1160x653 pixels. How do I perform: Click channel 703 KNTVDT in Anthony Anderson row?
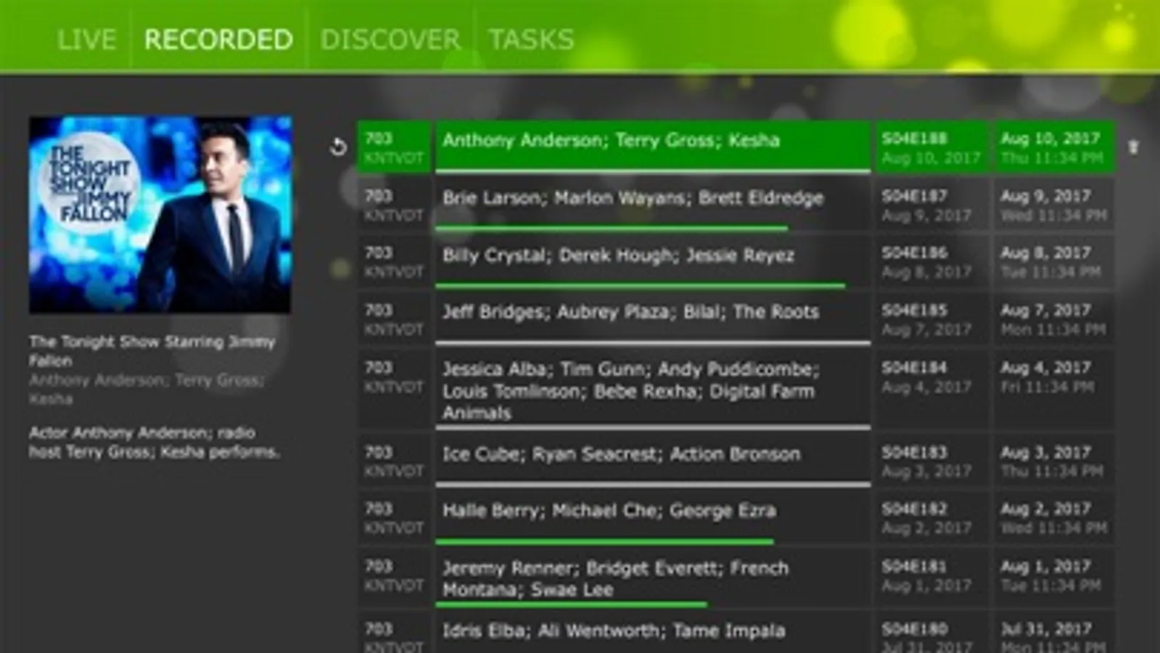click(394, 147)
